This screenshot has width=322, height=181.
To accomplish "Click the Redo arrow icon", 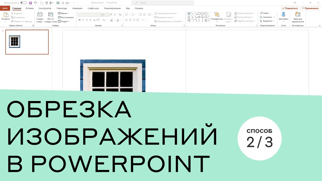I will [x=42, y=3].
